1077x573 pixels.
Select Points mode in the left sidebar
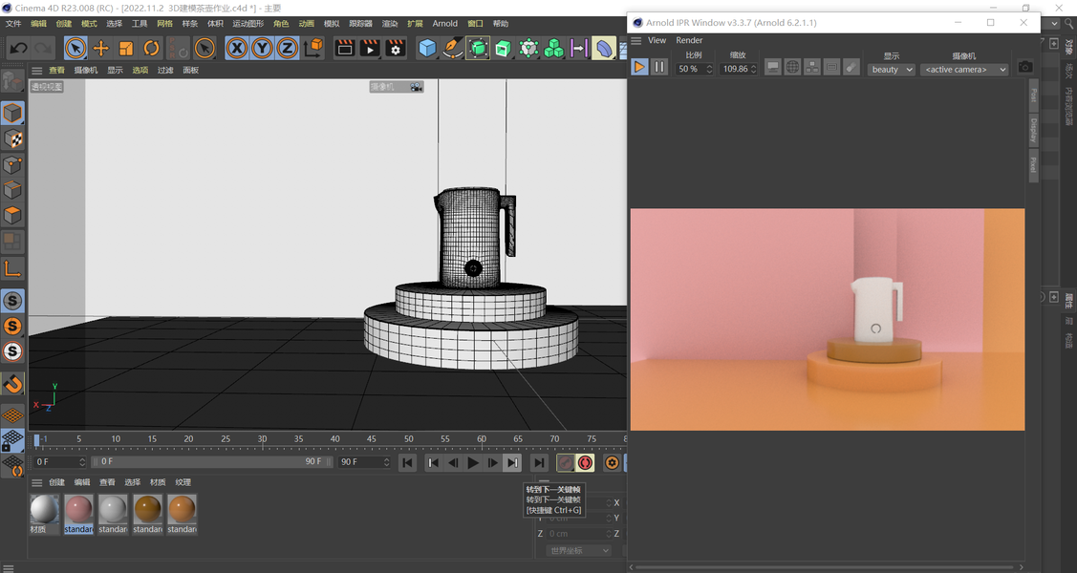tap(13, 164)
